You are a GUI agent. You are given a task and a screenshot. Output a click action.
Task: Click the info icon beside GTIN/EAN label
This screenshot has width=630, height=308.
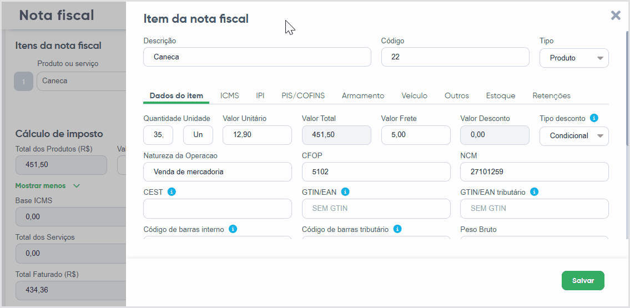(345, 192)
